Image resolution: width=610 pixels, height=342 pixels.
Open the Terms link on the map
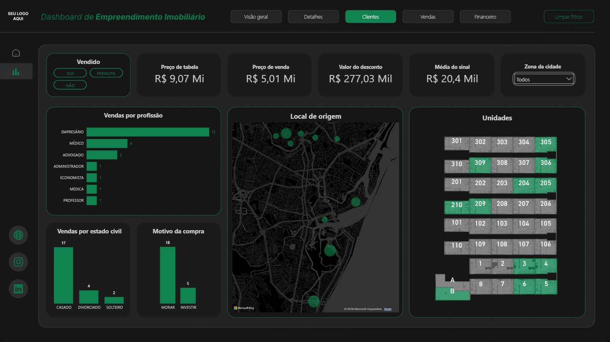[387, 309]
